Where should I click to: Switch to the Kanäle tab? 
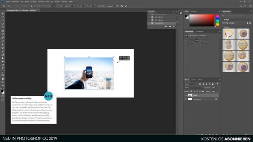pos(193,80)
